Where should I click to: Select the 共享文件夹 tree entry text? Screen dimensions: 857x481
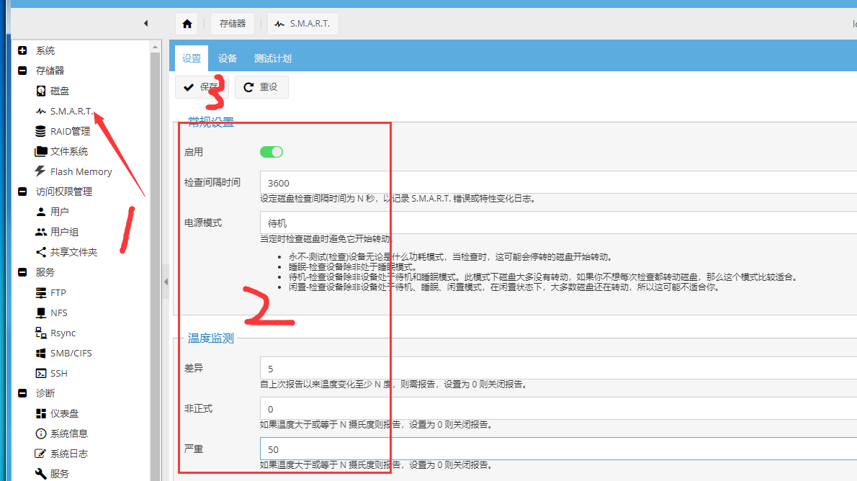73,252
